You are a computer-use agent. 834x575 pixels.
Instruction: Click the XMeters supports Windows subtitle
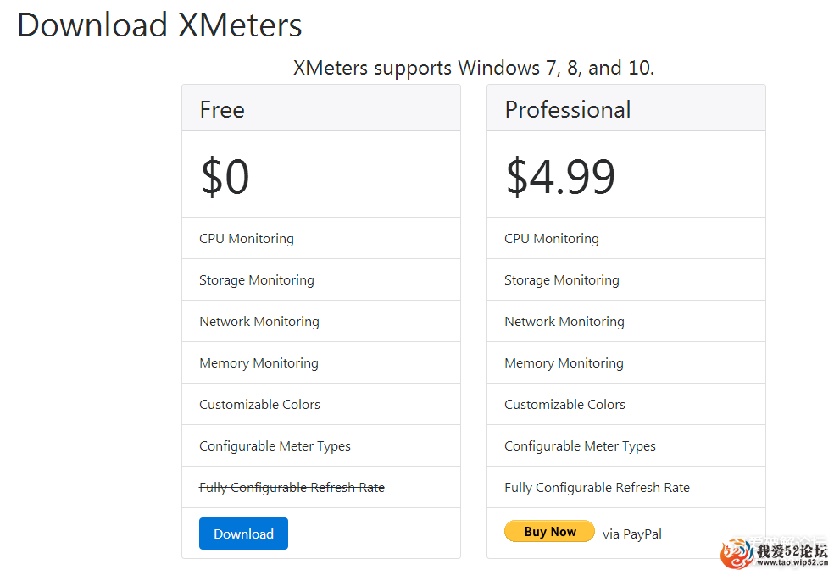[474, 68]
